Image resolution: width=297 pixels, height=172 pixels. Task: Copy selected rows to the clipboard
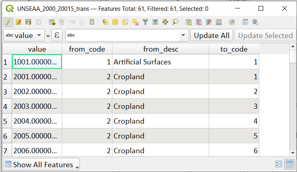(x=81, y=22)
